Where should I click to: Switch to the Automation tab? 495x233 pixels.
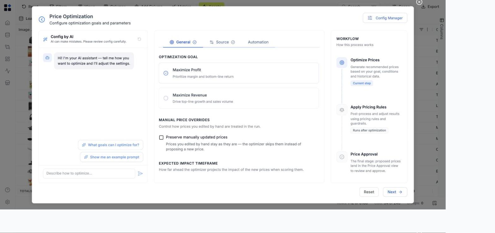[258, 42]
